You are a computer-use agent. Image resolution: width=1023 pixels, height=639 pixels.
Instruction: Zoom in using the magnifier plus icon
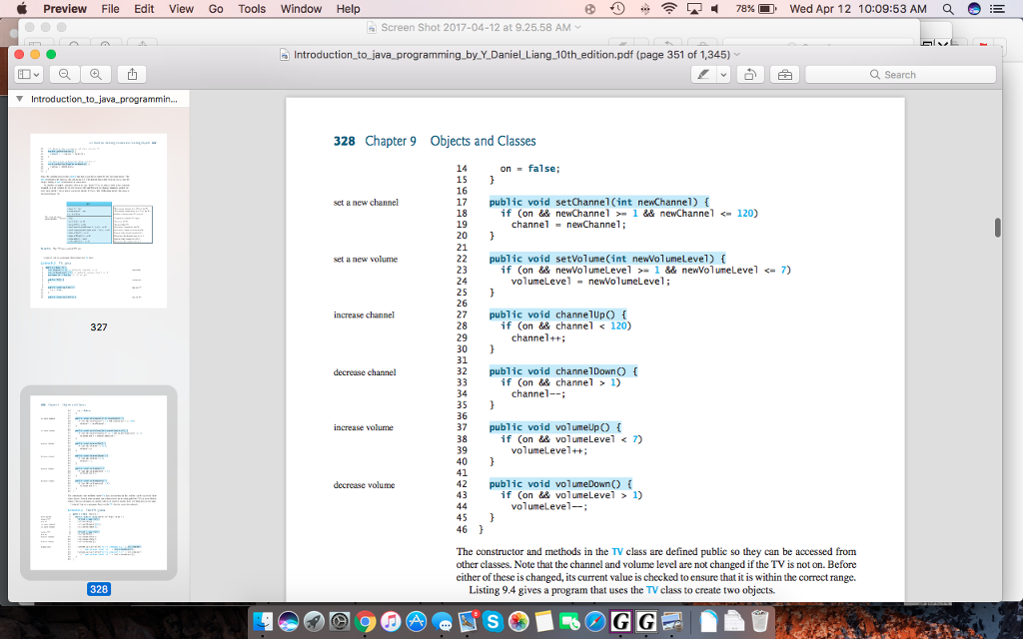coord(95,74)
